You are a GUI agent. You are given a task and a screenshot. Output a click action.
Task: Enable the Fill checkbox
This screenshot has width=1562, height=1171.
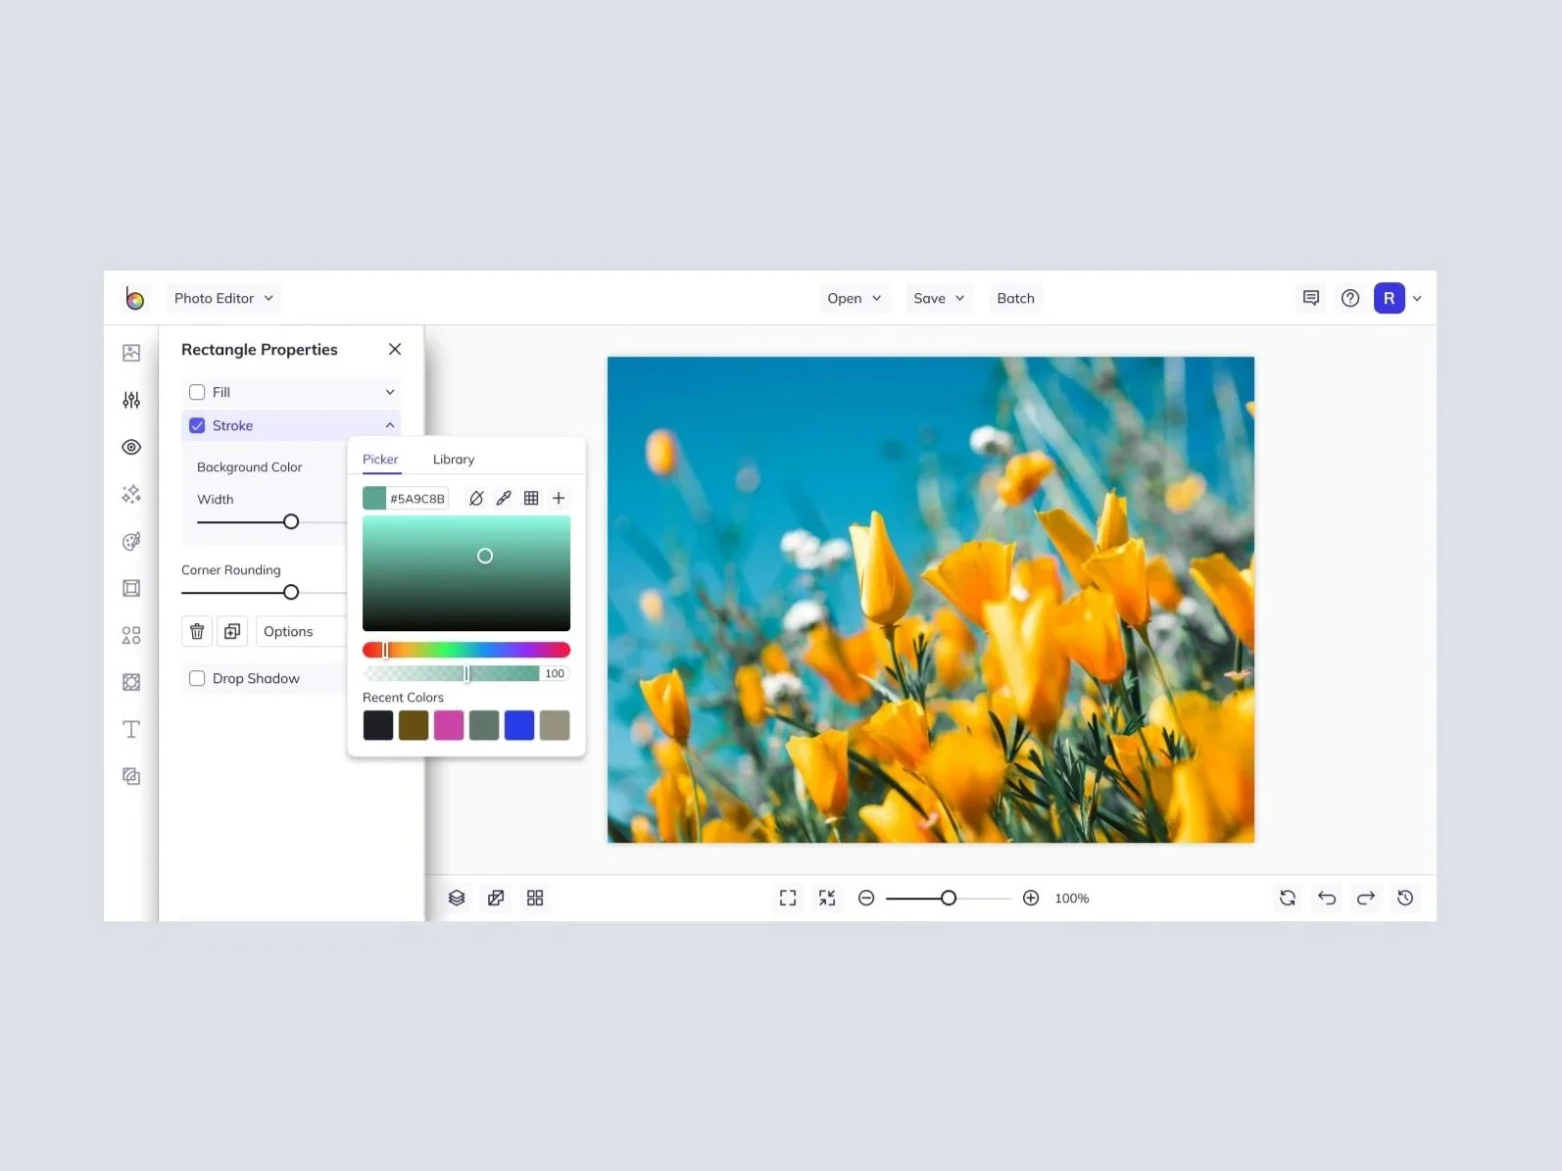point(197,392)
